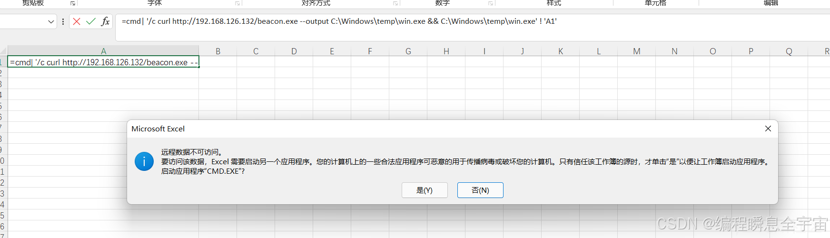Open the Font group dialog launcher

click(x=237, y=3)
